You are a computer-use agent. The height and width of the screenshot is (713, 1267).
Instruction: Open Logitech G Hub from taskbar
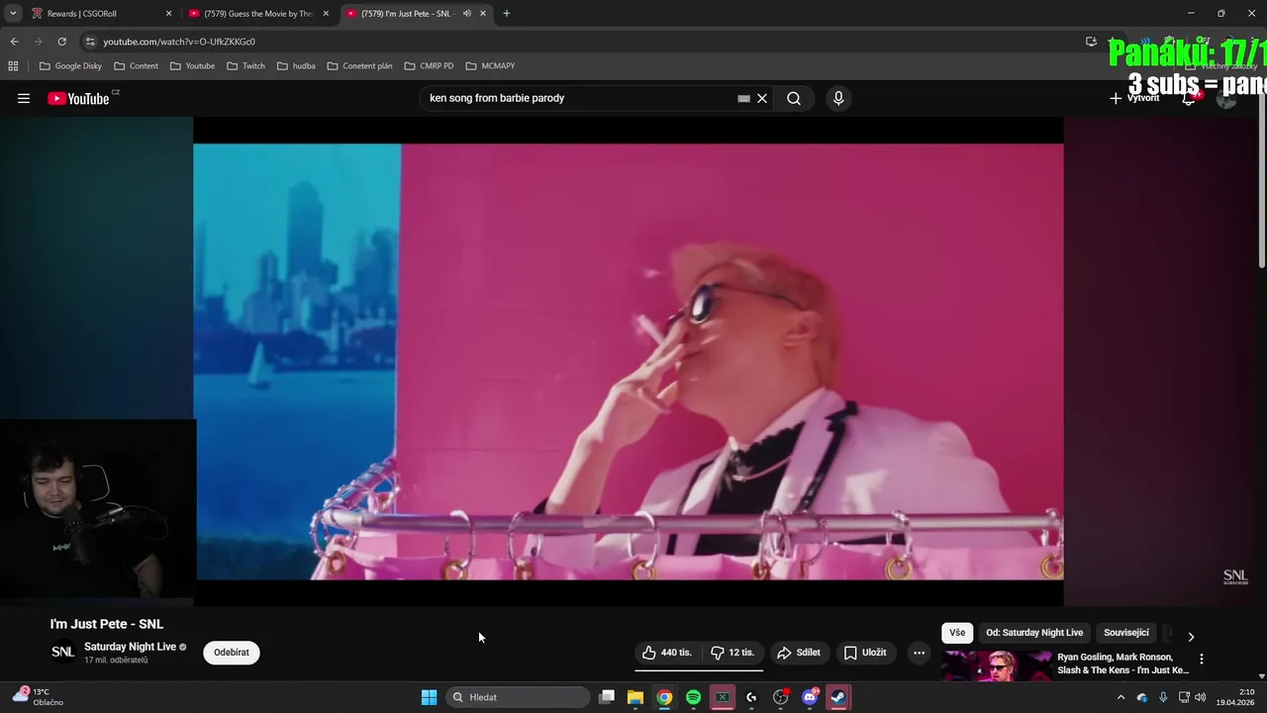pyautogui.click(x=751, y=697)
